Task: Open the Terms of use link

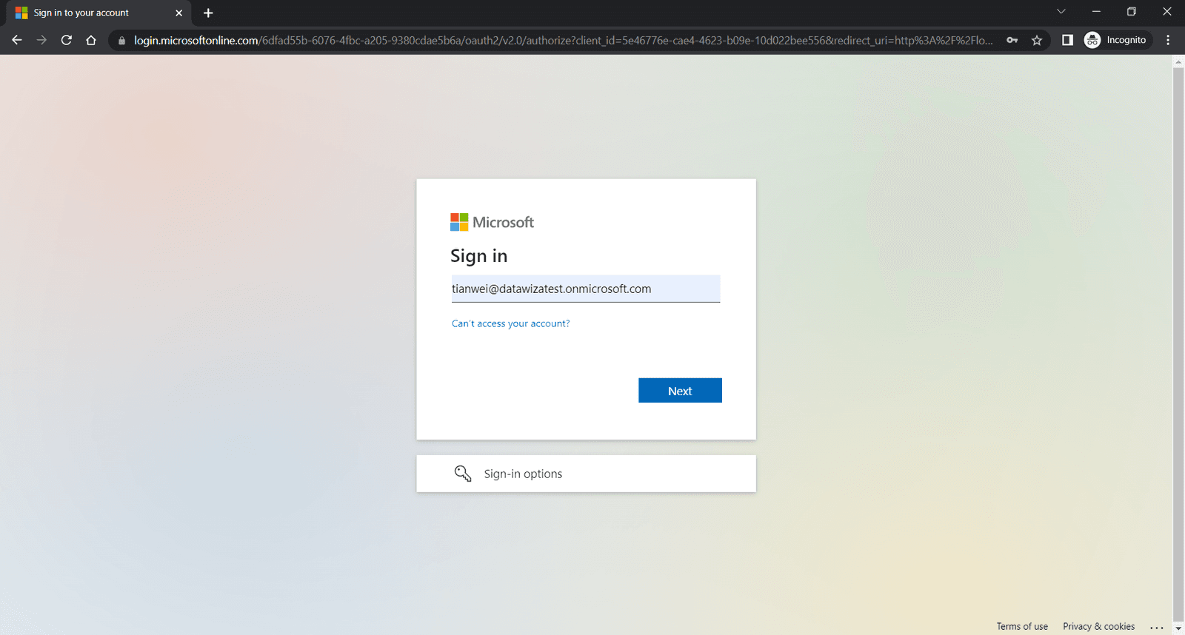Action: point(1022,626)
